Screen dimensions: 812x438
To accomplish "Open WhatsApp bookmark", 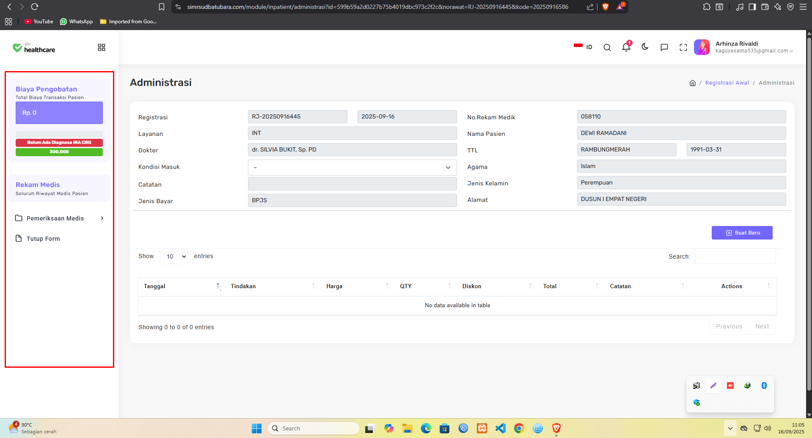I will tap(77, 22).
